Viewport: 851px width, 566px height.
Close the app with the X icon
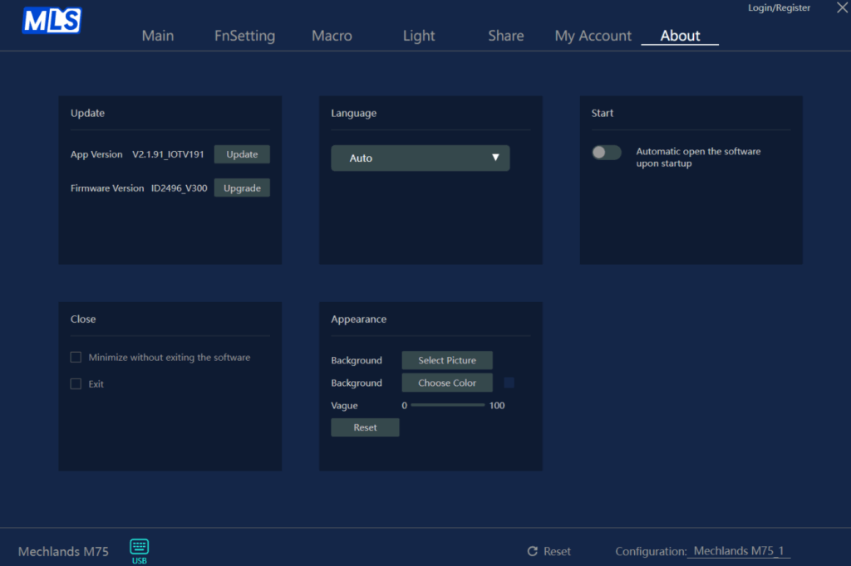tap(831, 8)
